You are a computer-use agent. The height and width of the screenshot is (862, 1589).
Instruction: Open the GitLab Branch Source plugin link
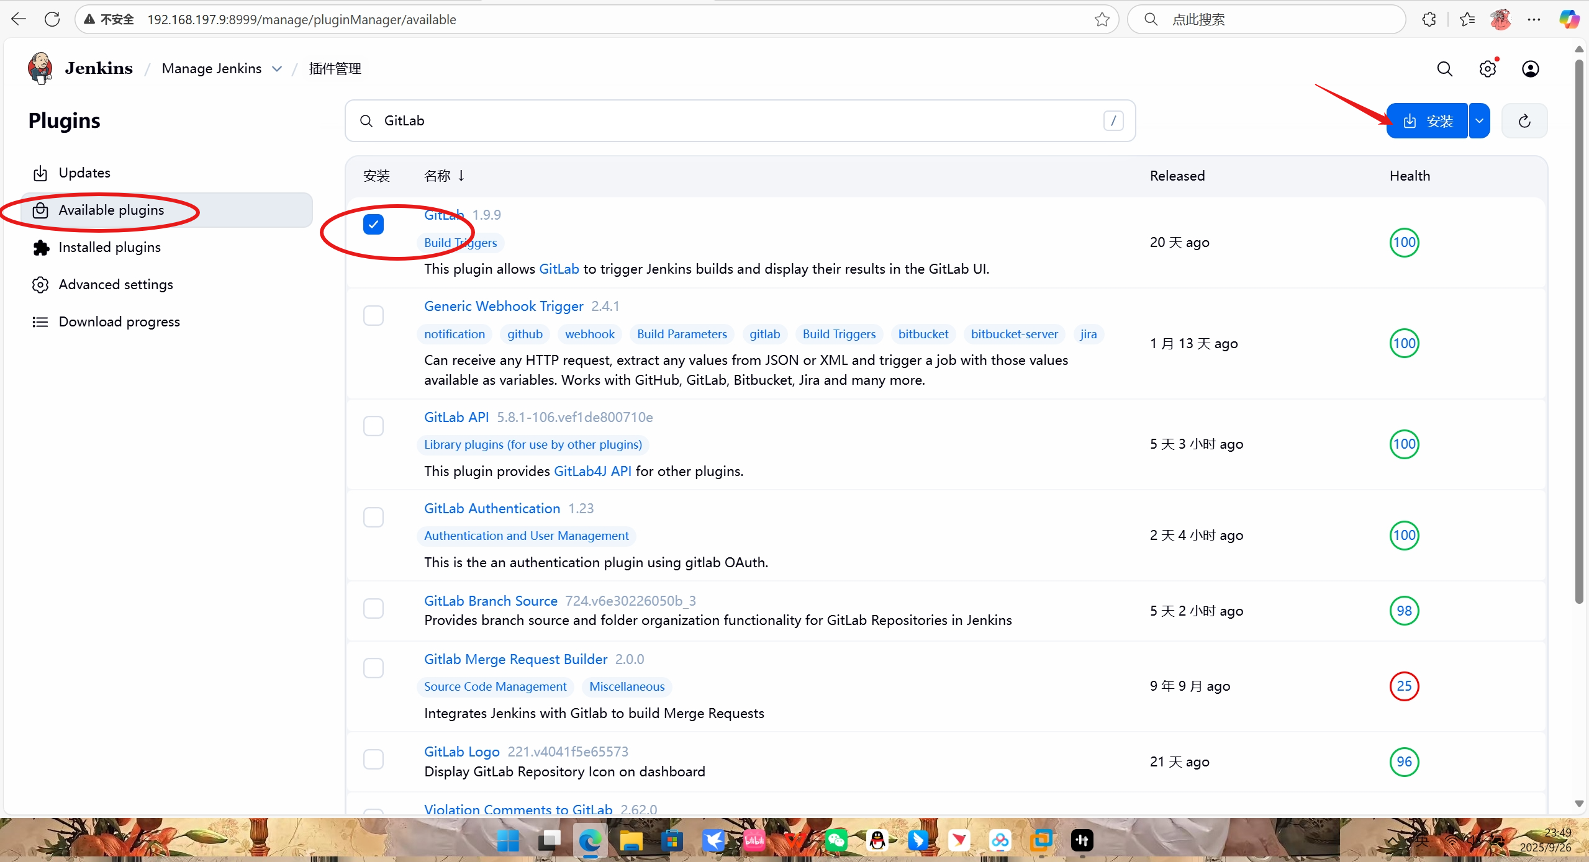(491, 601)
